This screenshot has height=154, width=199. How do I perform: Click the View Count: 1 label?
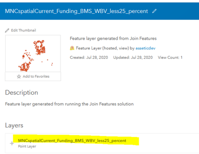tap(170, 57)
